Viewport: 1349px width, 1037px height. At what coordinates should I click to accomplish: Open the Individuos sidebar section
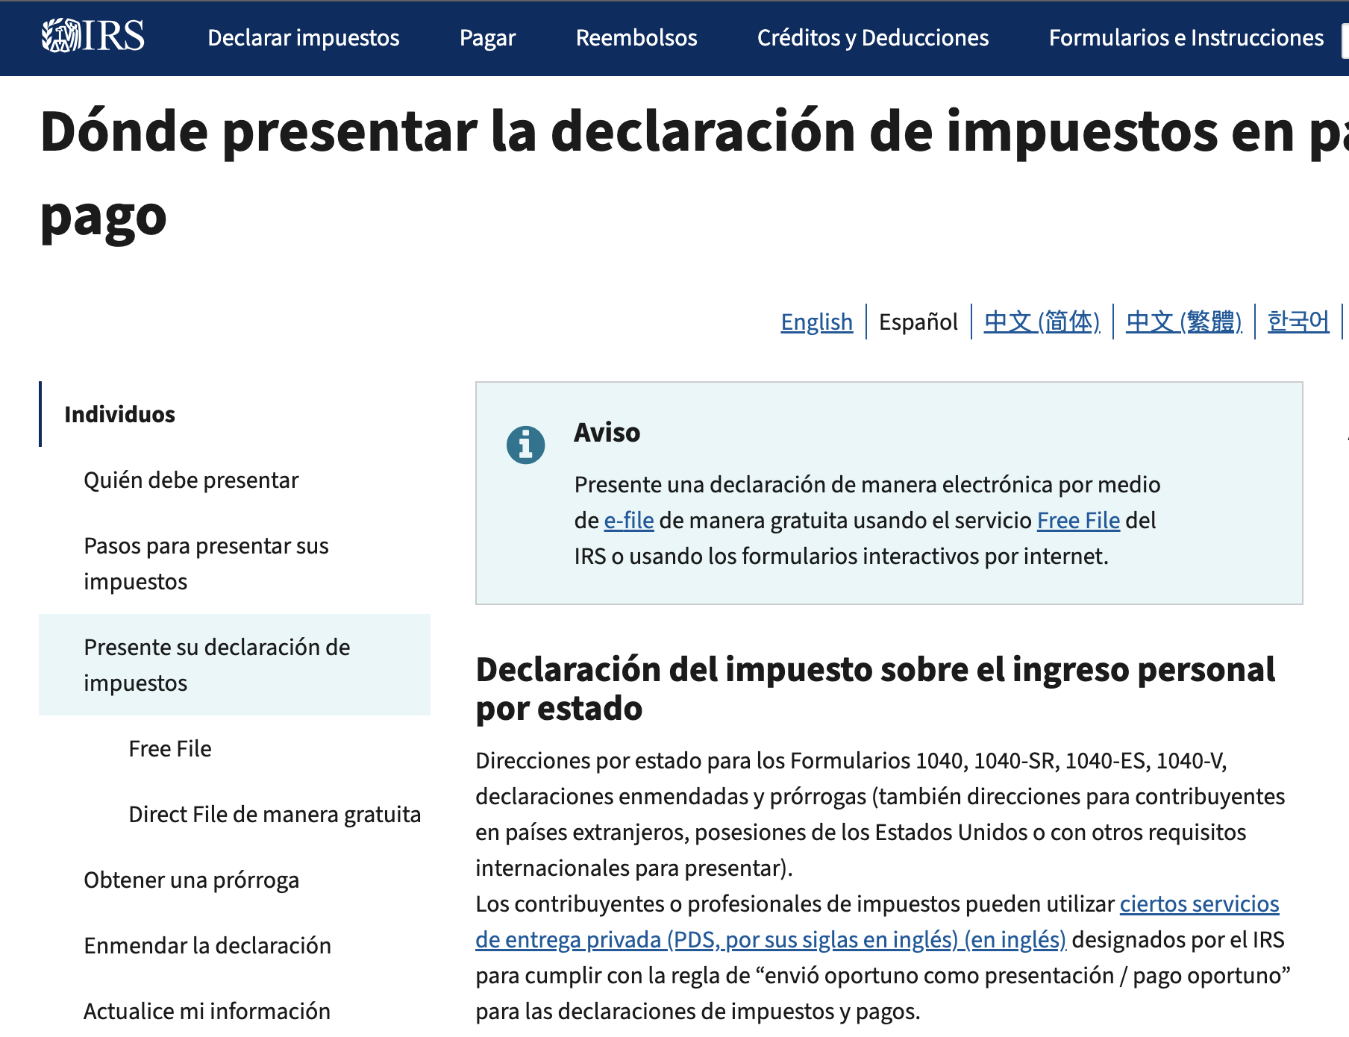(119, 414)
